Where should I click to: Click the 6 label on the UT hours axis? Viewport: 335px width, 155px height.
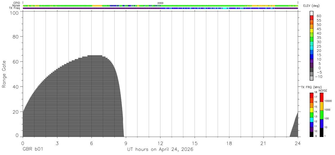click(x=91, y=143)
